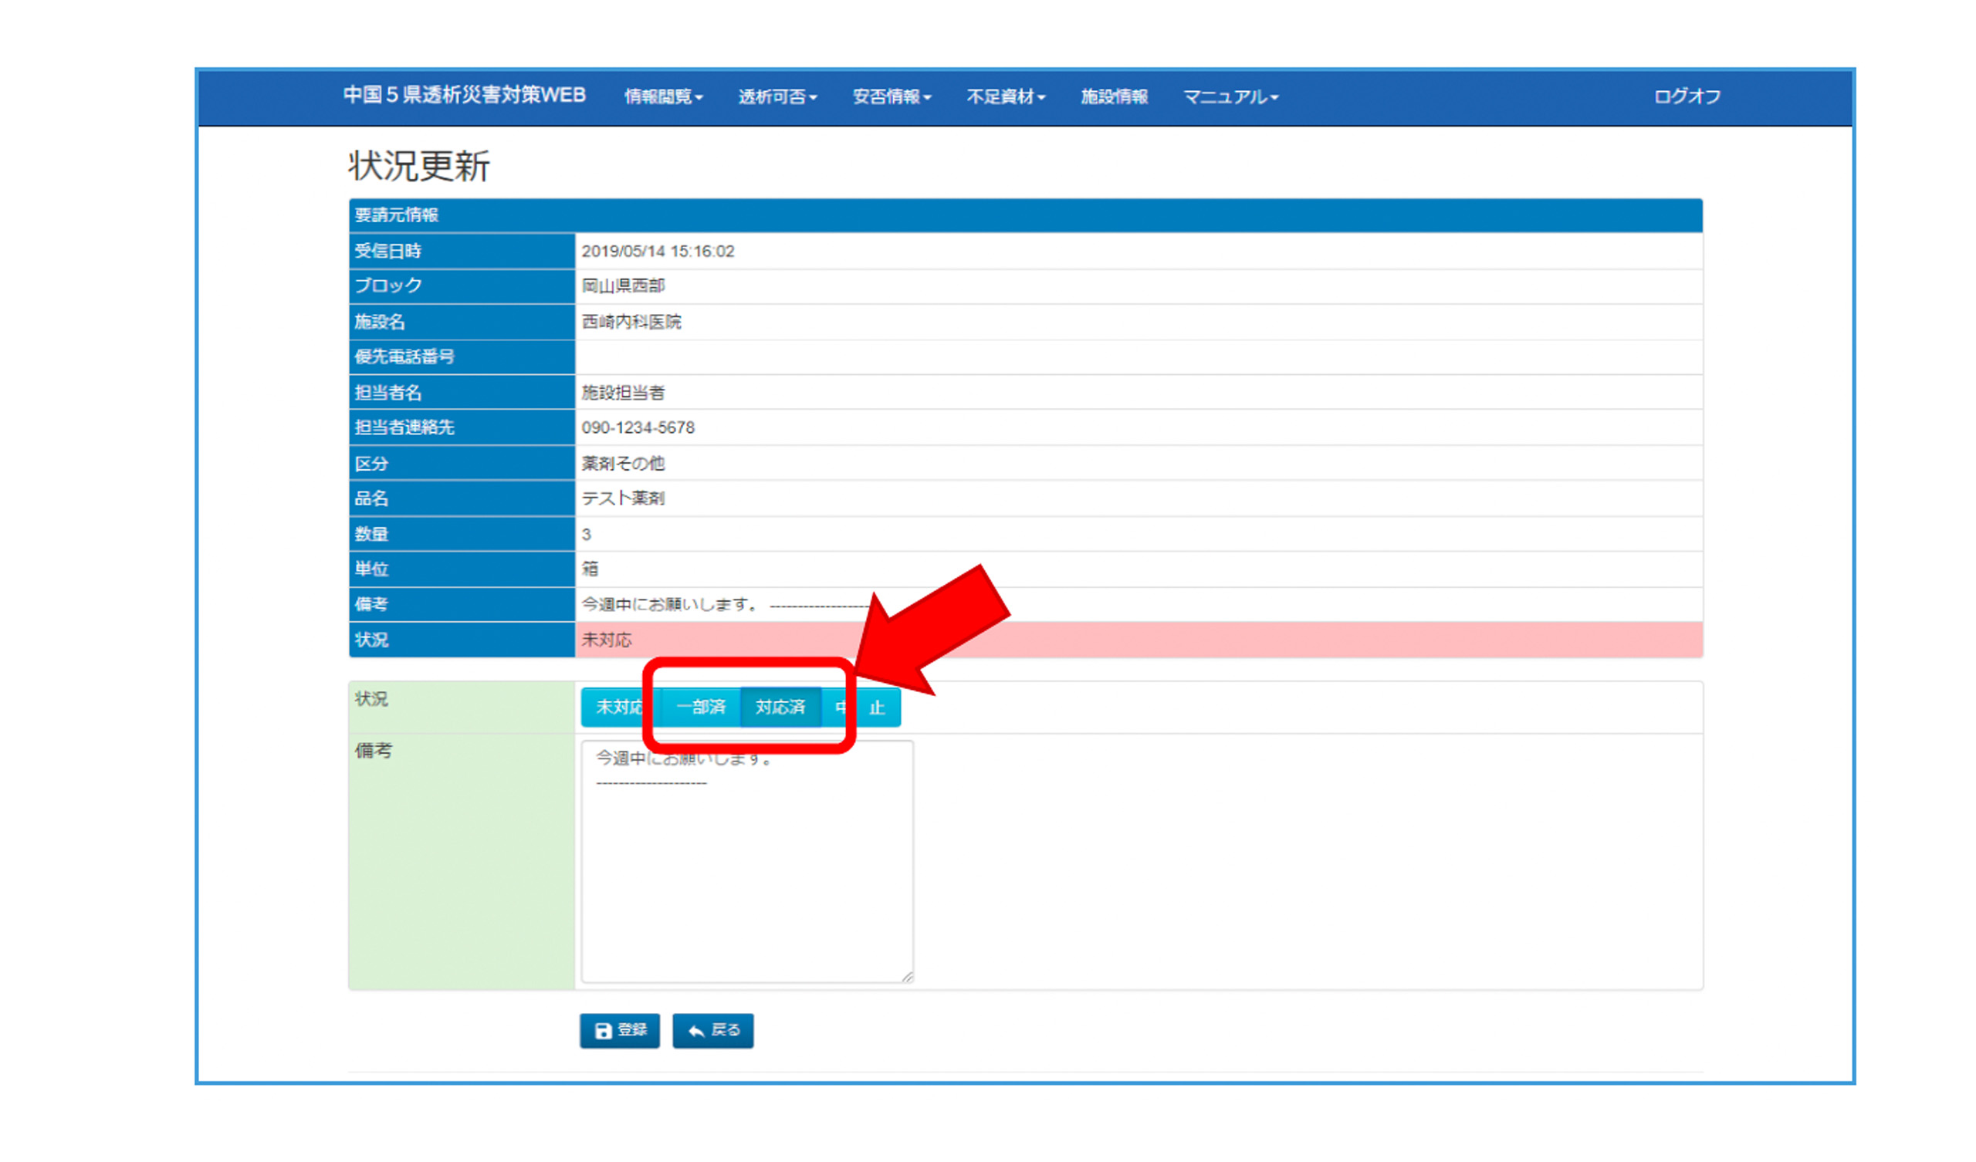Click the ログオフ link

tap(1687, 96)
